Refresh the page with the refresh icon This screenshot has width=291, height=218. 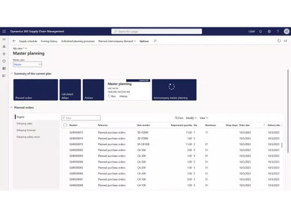coord(279,41)
